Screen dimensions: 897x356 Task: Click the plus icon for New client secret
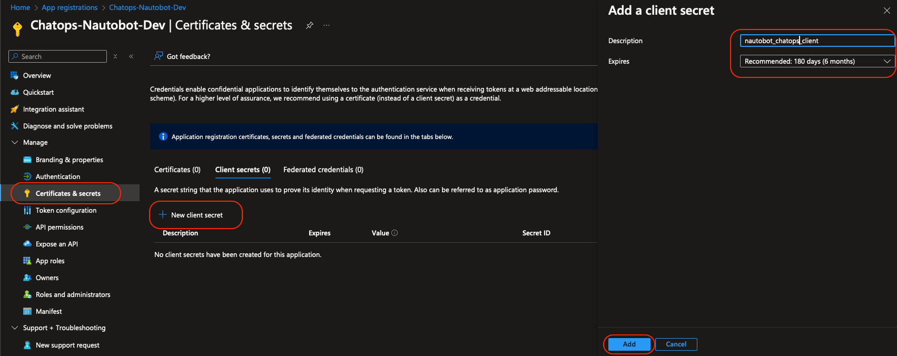163,215
